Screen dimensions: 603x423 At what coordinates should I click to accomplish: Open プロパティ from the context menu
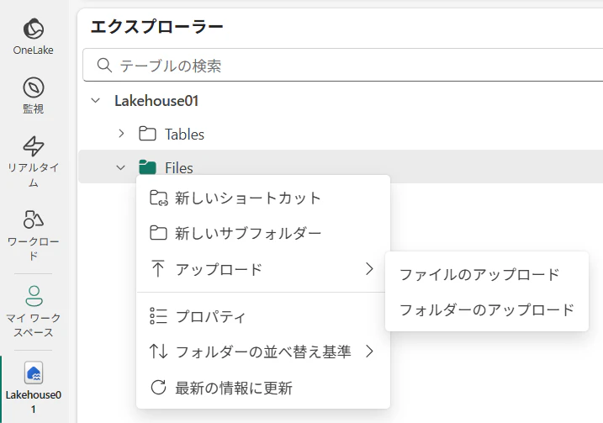point(210,316)
